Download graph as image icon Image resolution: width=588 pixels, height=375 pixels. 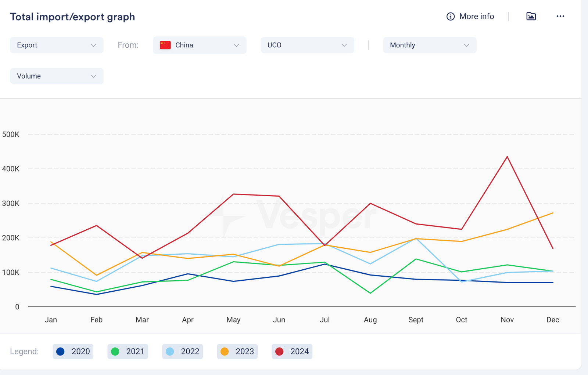click(531, 16)
